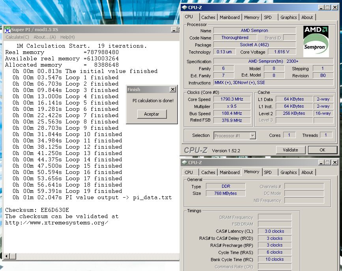Click the Memory tab in lower CPU-Z window
This screenshot has width=342, height=271.
tap(252, 172)
